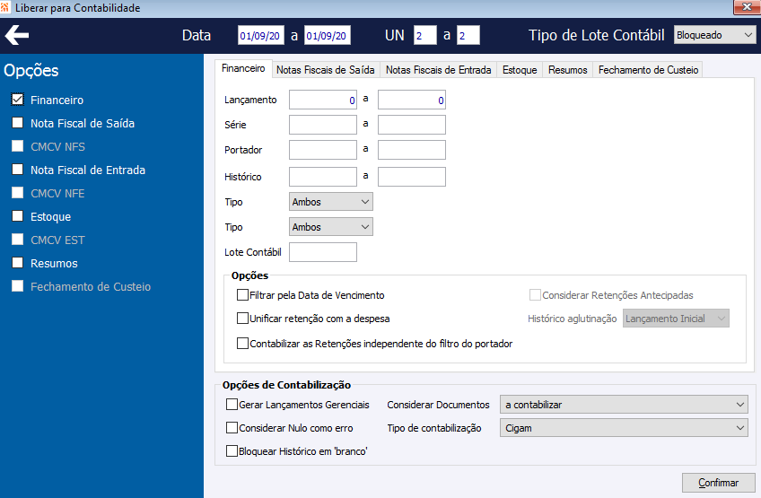
Task: Check the Estoque option in sidebar
Action: (17, 216)
